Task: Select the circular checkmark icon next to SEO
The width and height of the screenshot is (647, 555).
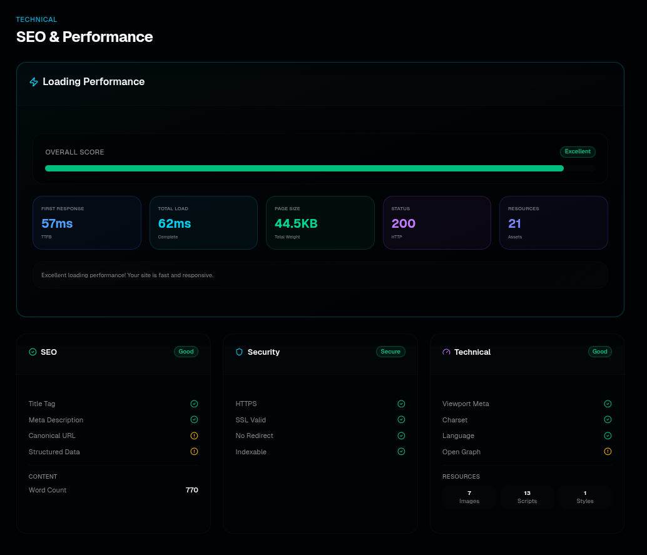Action: pyautogui.click(x=32, y=352)
